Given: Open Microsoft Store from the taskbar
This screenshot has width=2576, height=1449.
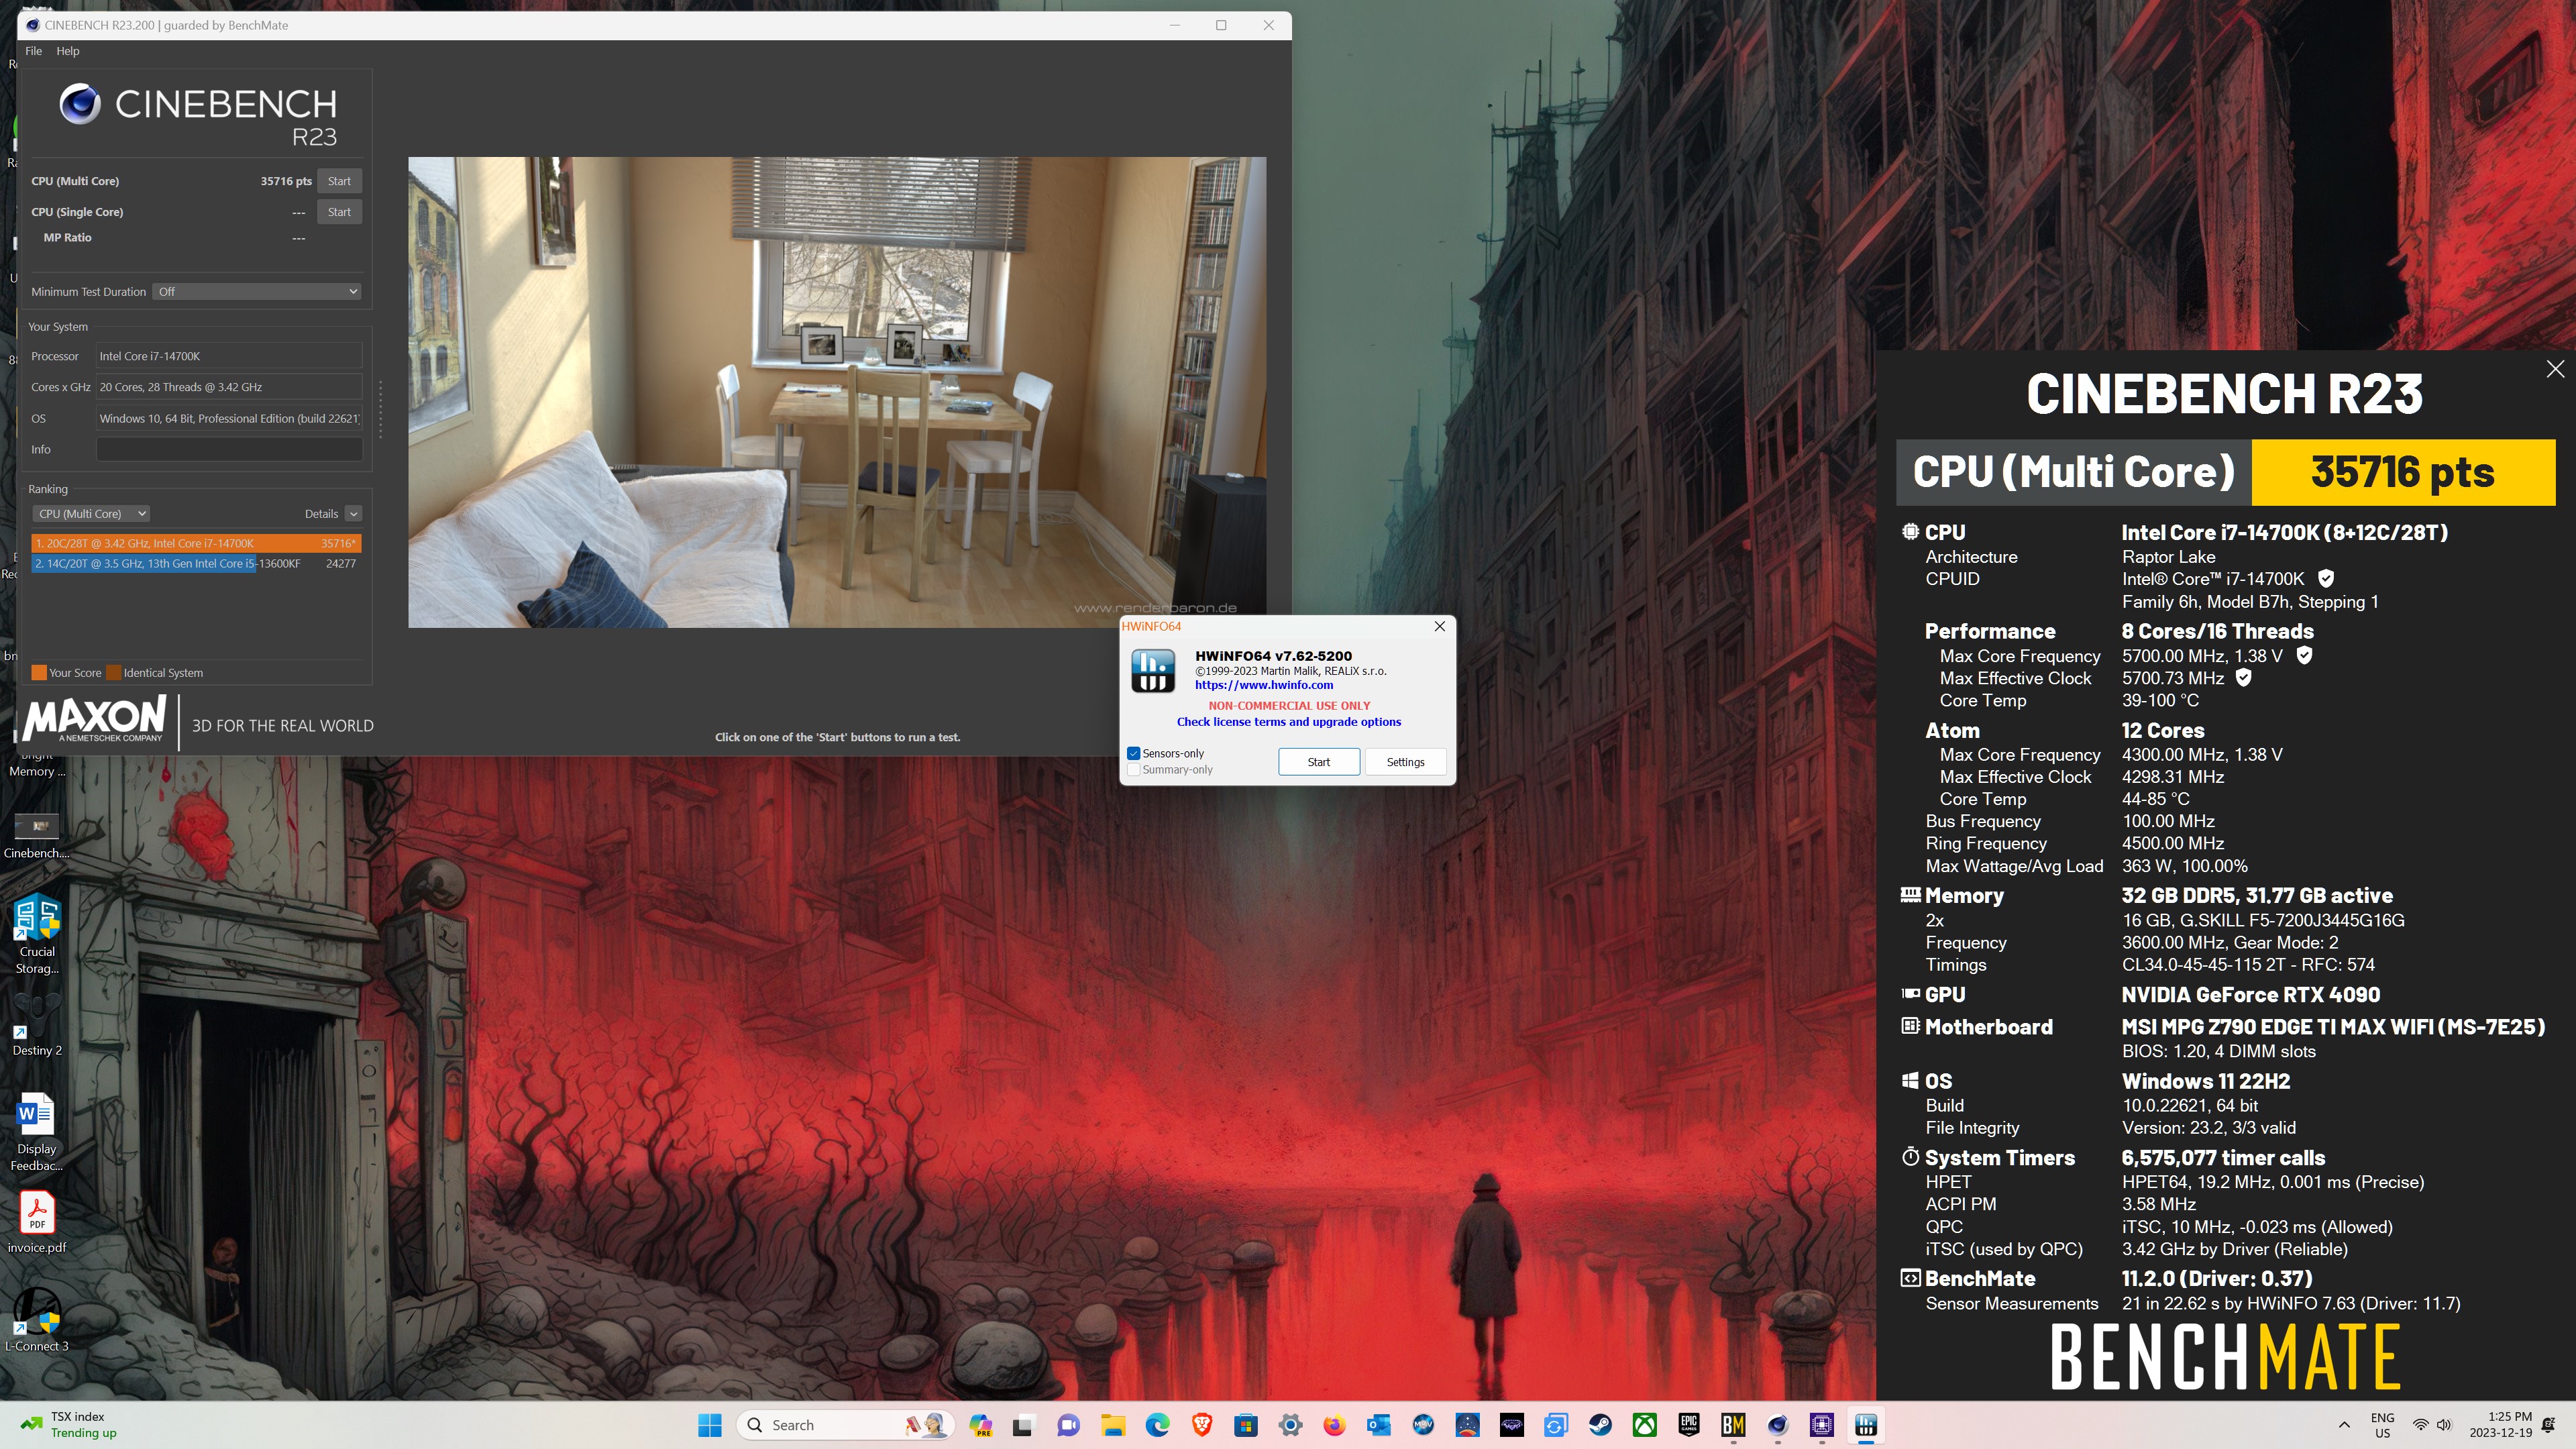Looking at the screenshot, I should coord(1246,1425).
